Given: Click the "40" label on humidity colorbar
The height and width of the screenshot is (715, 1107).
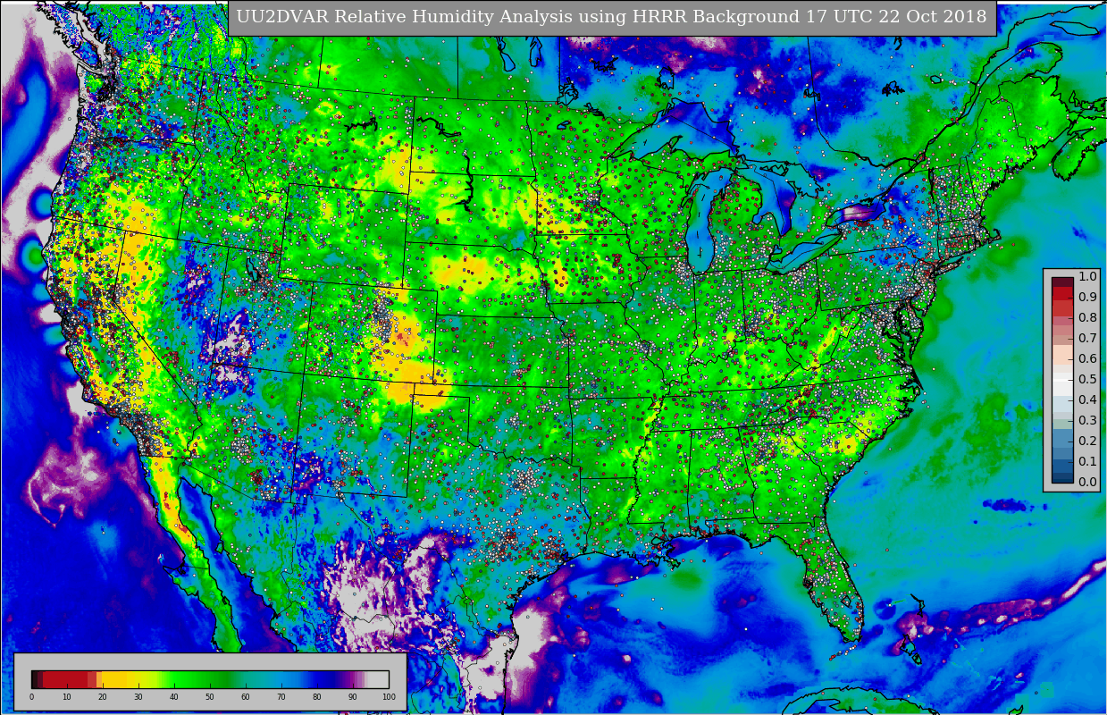Looking at the screenshot, I should pos(174,697).
